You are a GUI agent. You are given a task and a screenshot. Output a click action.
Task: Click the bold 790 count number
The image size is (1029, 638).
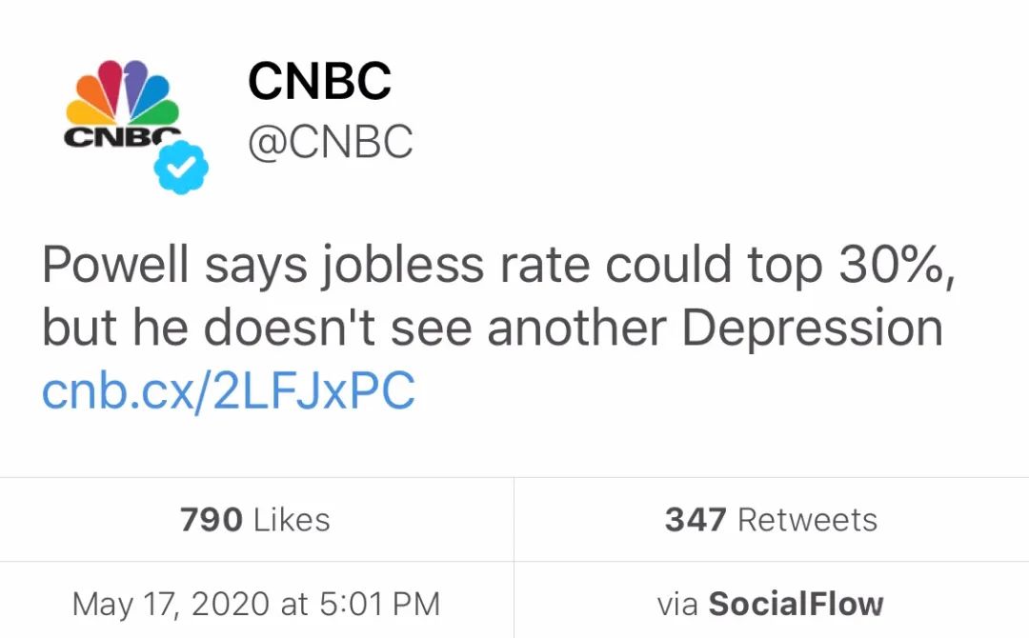(x=212, y=520)
